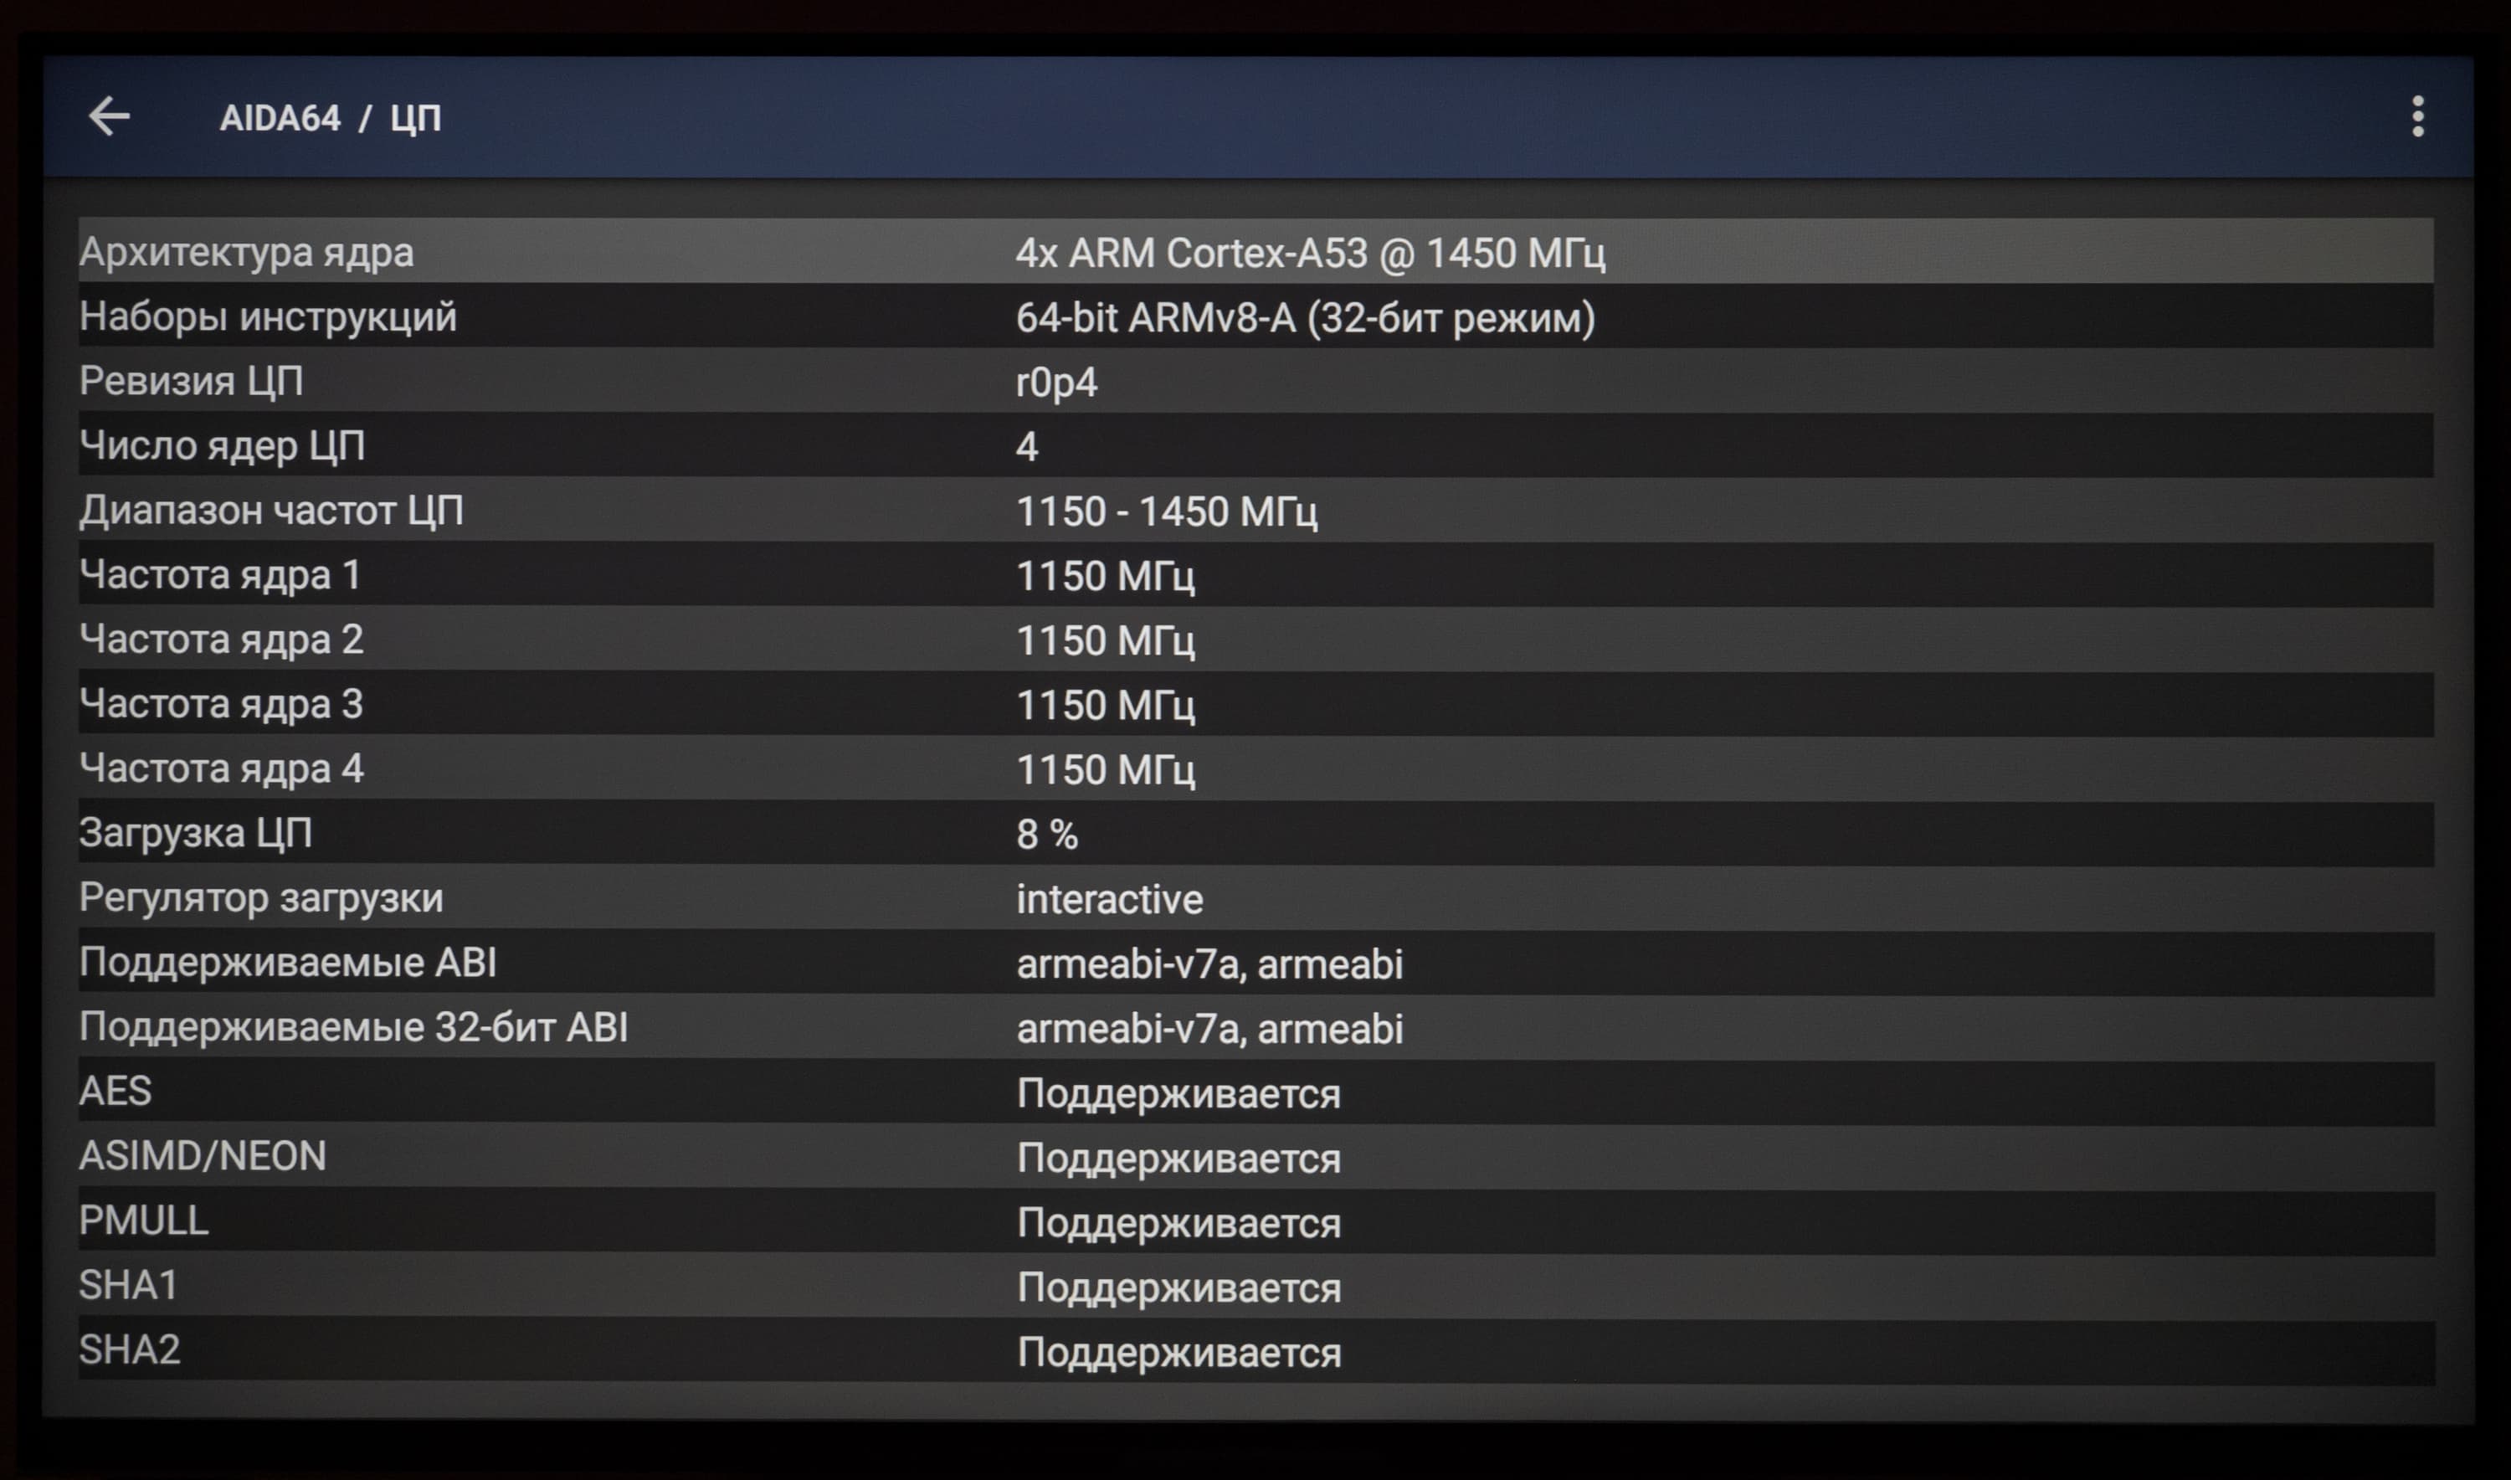The height and width of the screenshot is (1480, 2511).
Task: Tap the PMULL support row
Action: 1255,1221
